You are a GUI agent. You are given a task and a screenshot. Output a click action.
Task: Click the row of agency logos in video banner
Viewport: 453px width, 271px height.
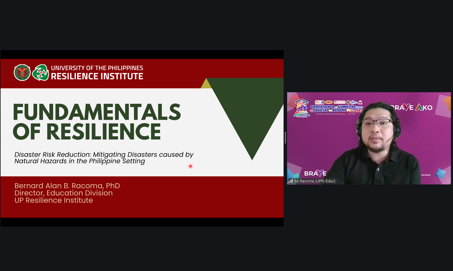[339, 102]
